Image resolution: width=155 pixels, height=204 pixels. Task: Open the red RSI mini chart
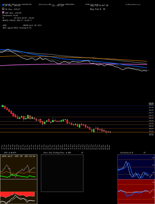point(136,192)
